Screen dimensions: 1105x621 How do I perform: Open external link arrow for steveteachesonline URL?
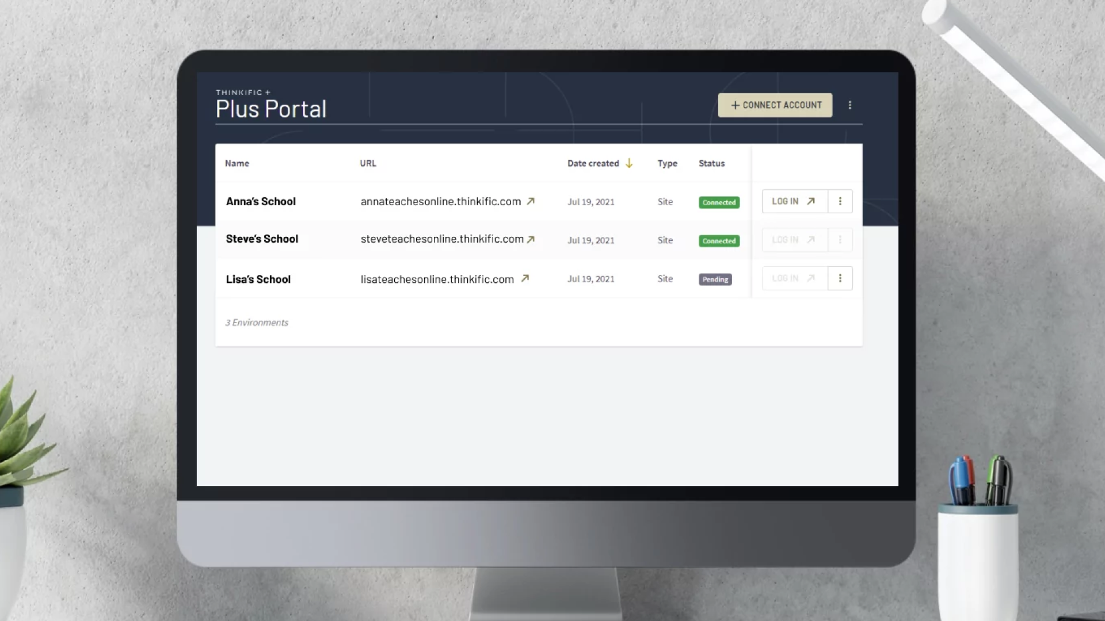(531, 239)
